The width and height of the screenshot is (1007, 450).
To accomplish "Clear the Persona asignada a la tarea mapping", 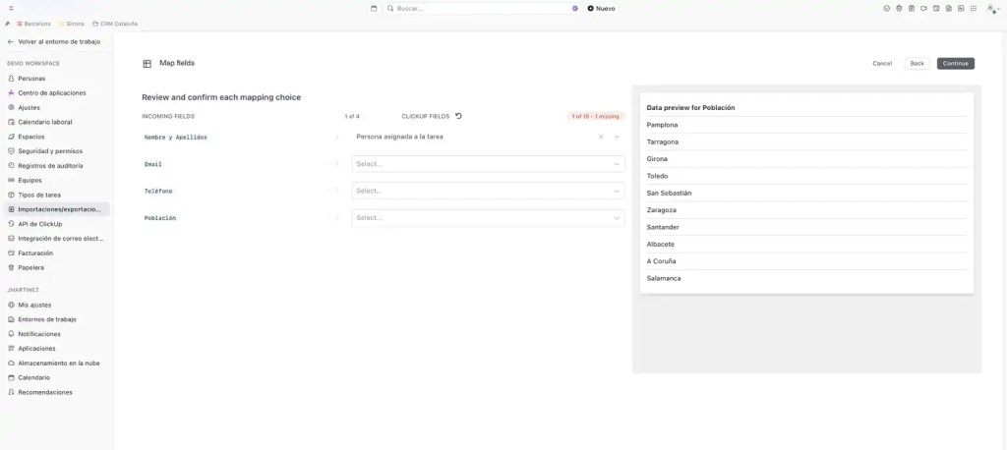I will [x=601, y=137].
